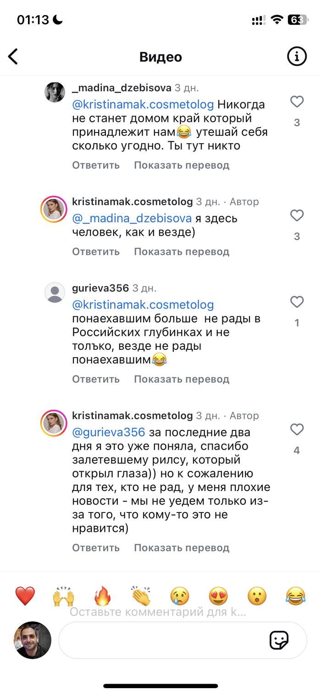The height and width of the screenshot is (695, 321).
Task: Show translation for _madina_dzebisova's comment
Action: (x=182, y=165)
